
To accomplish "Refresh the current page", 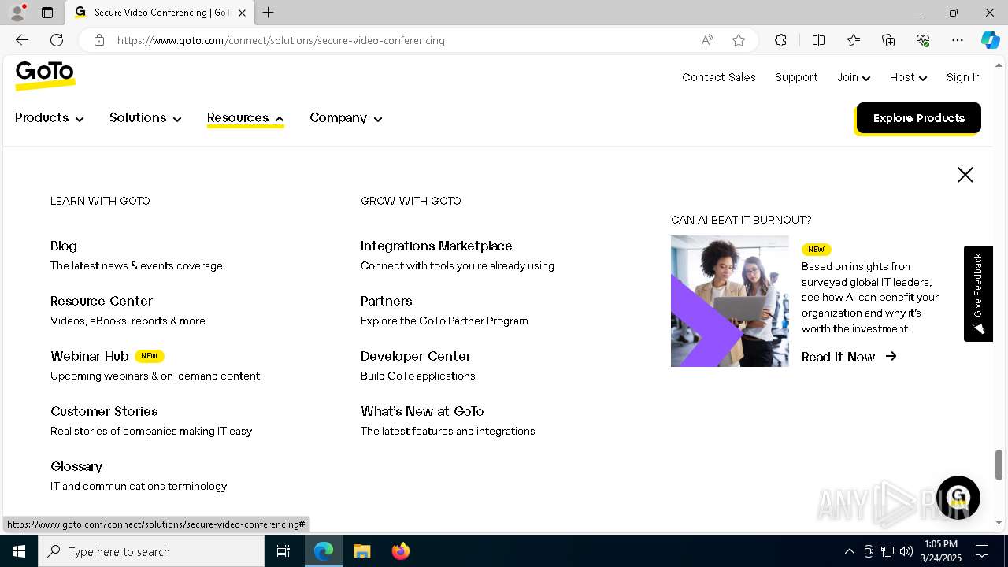I will click(57, 40).
